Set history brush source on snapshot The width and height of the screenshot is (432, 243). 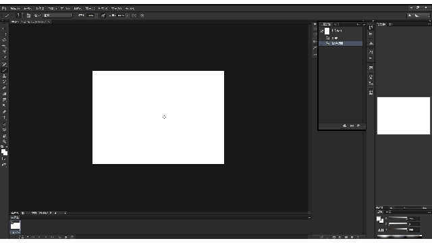point(321,31)
